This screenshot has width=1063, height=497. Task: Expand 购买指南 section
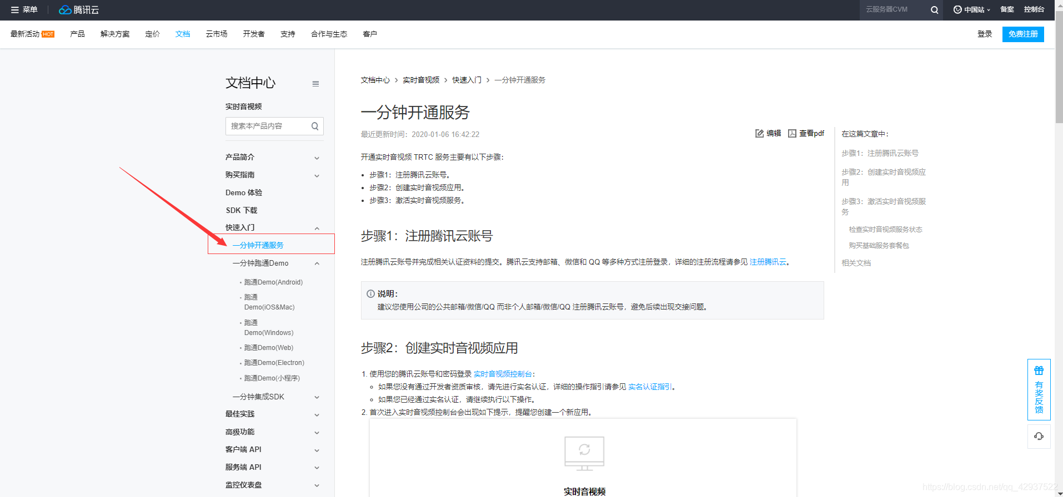(x=317, y=175)
